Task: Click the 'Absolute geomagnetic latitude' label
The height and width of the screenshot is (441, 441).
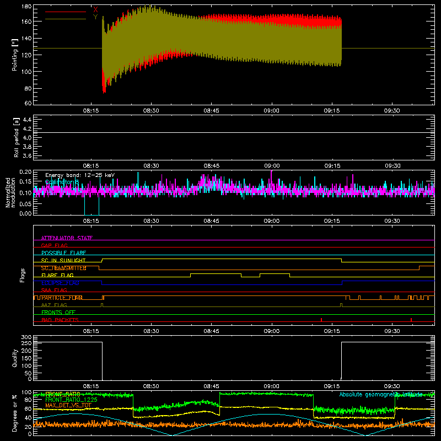Action: coord(381,394)
